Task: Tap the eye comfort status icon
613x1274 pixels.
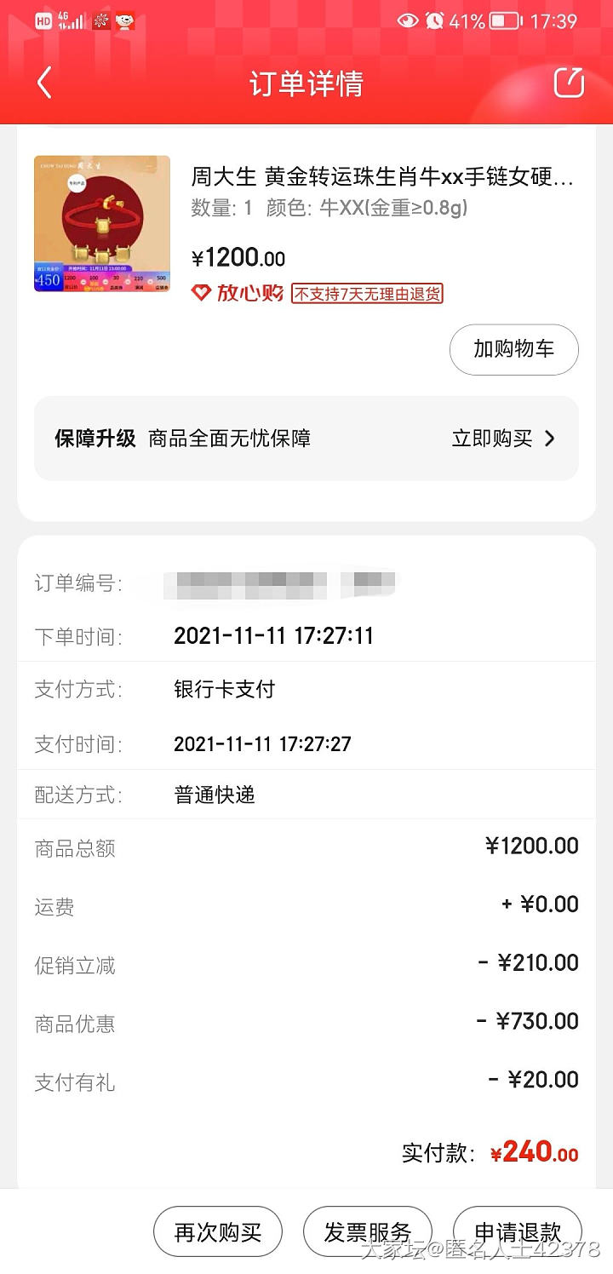Action: [x=408, y=21]
